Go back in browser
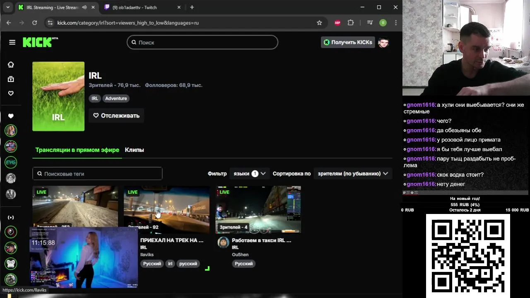The image size is (530, 298). (9, 23)
